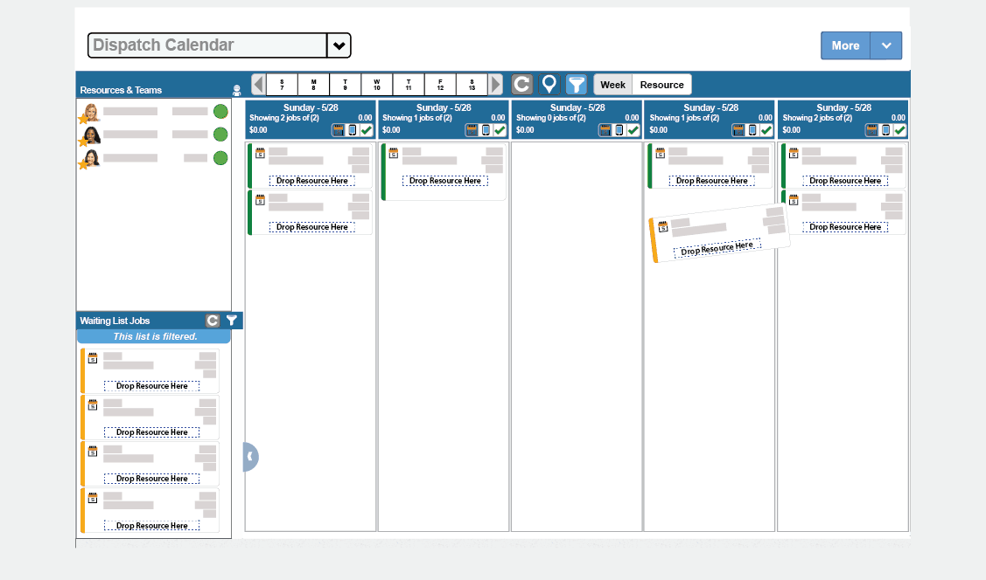This screenshot has width=986, height=580.
Task: Select Tuesday 9 in the day strip
Action: 346,84
